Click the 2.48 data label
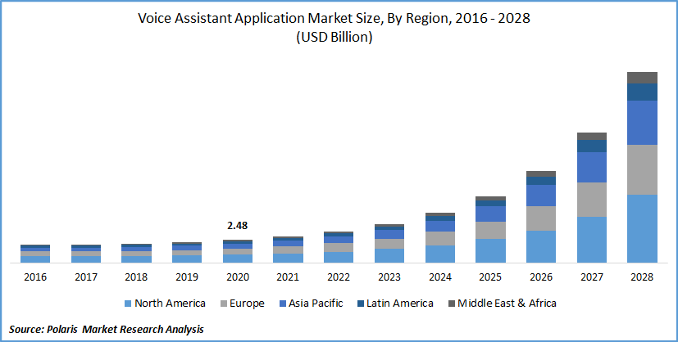This screenshot has width=678, height=342. (238, 226)
